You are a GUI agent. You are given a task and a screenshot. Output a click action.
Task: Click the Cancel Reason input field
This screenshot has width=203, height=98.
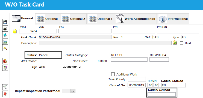(x=161, y=94)
